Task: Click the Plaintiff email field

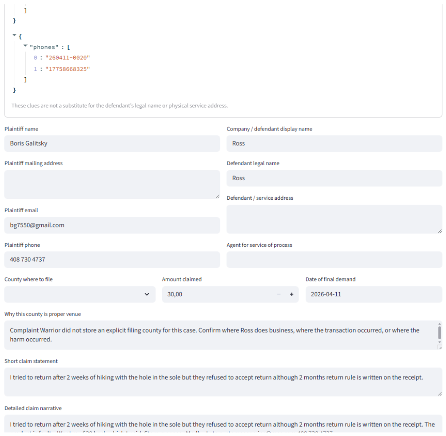Action: click(112, 226)
